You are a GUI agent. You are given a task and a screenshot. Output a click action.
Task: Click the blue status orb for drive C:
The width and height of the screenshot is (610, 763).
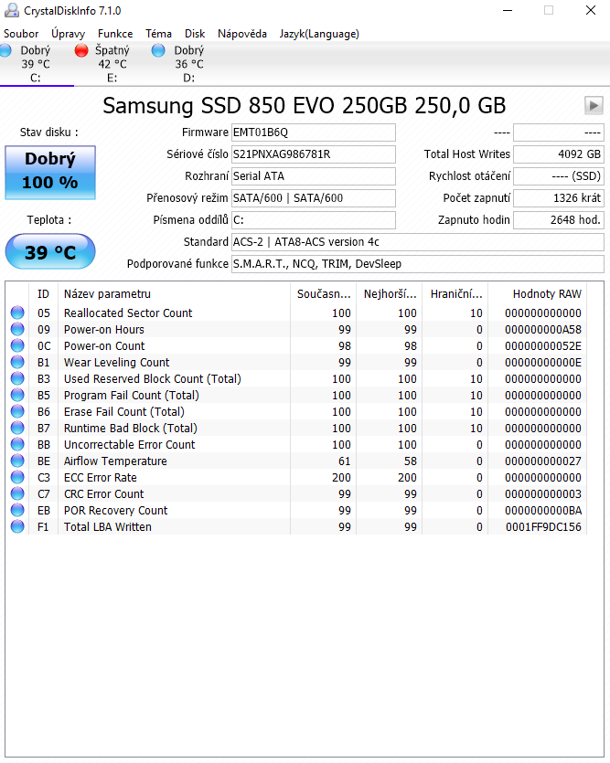click(x=5, y=50)
